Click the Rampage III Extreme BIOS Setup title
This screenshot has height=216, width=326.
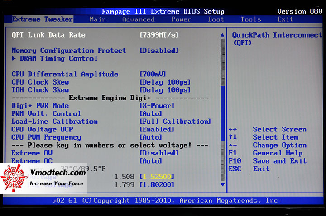(163, 11)
